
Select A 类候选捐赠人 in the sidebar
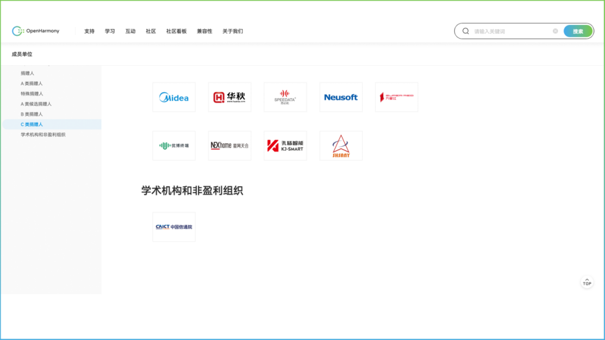[36, 104]
